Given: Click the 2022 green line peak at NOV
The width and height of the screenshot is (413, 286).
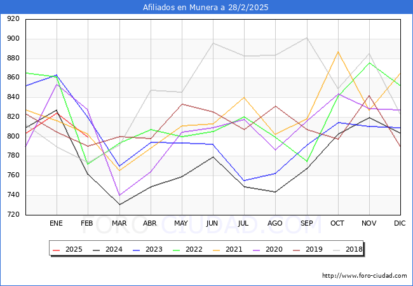Looking at the screenshot, I should pos(369,63).
